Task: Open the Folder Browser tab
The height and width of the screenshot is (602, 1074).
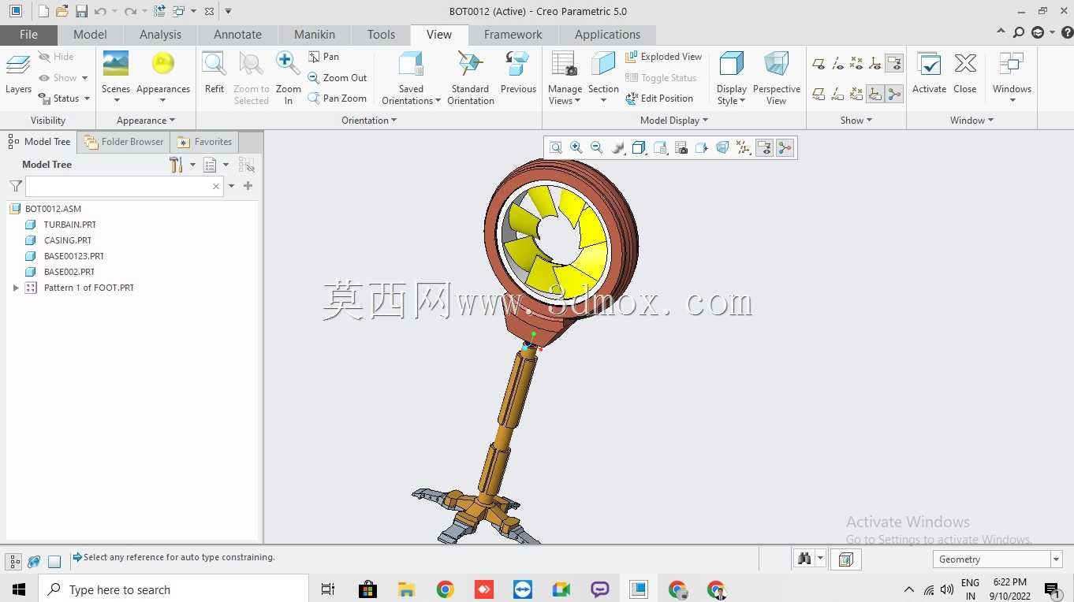Action: [x=124, y=142]
